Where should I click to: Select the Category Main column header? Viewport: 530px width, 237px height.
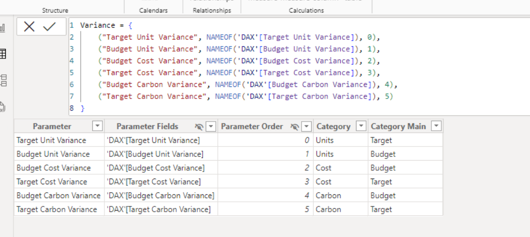coord(398,126)
